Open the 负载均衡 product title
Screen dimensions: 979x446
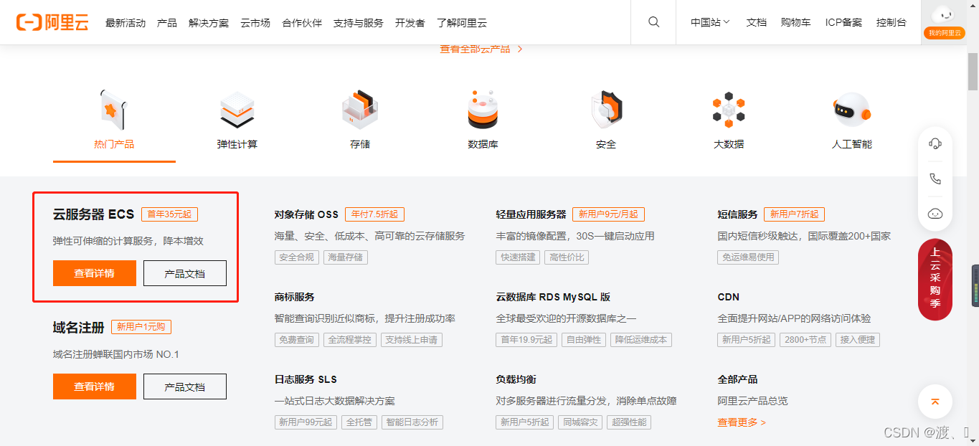click(516, 379)
